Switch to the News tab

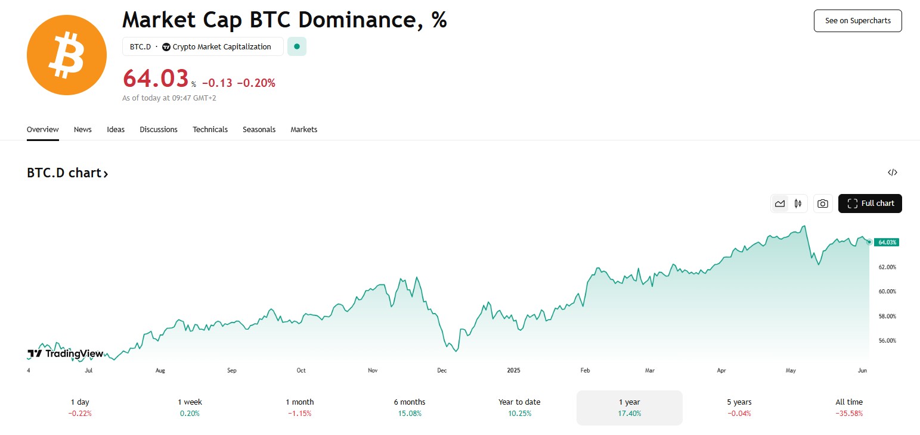click(x=83, y=129)
